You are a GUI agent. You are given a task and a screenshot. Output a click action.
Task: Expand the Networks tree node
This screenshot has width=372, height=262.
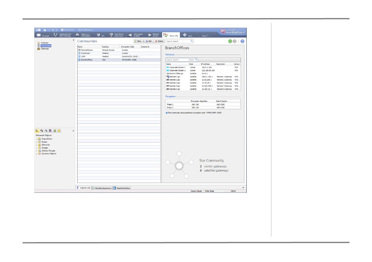click(36, 145)
